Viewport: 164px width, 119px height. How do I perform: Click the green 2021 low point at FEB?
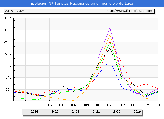38,100
